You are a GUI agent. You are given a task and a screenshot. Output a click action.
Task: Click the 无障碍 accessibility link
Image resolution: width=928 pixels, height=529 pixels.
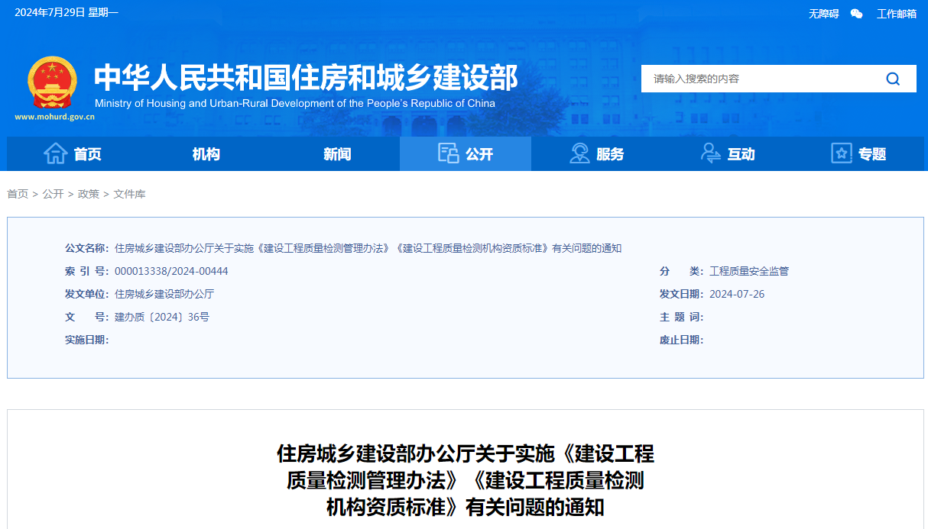pyautogui.click(x=824, y=14)
